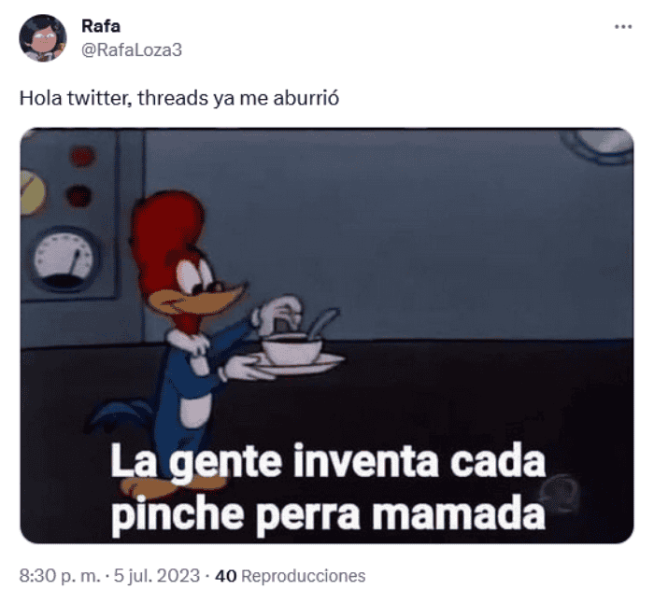Image resolution: width=654 pixels, height=589 pixels.
Task: Click the red indicator light in GIF
Action: (82, 156)
